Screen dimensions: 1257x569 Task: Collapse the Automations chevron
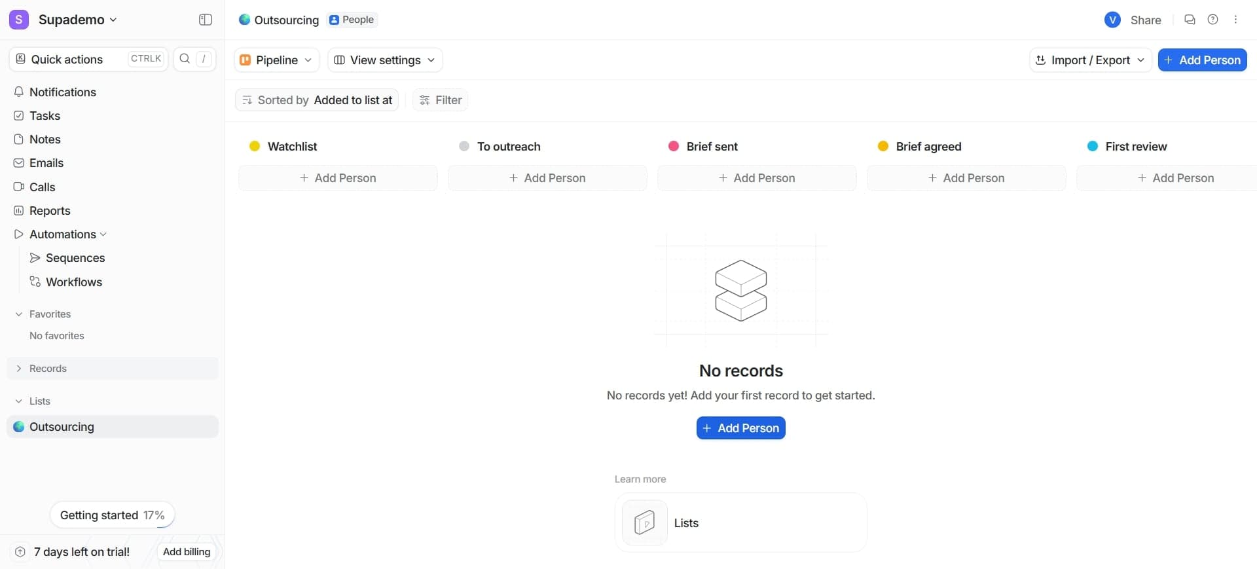103,234
